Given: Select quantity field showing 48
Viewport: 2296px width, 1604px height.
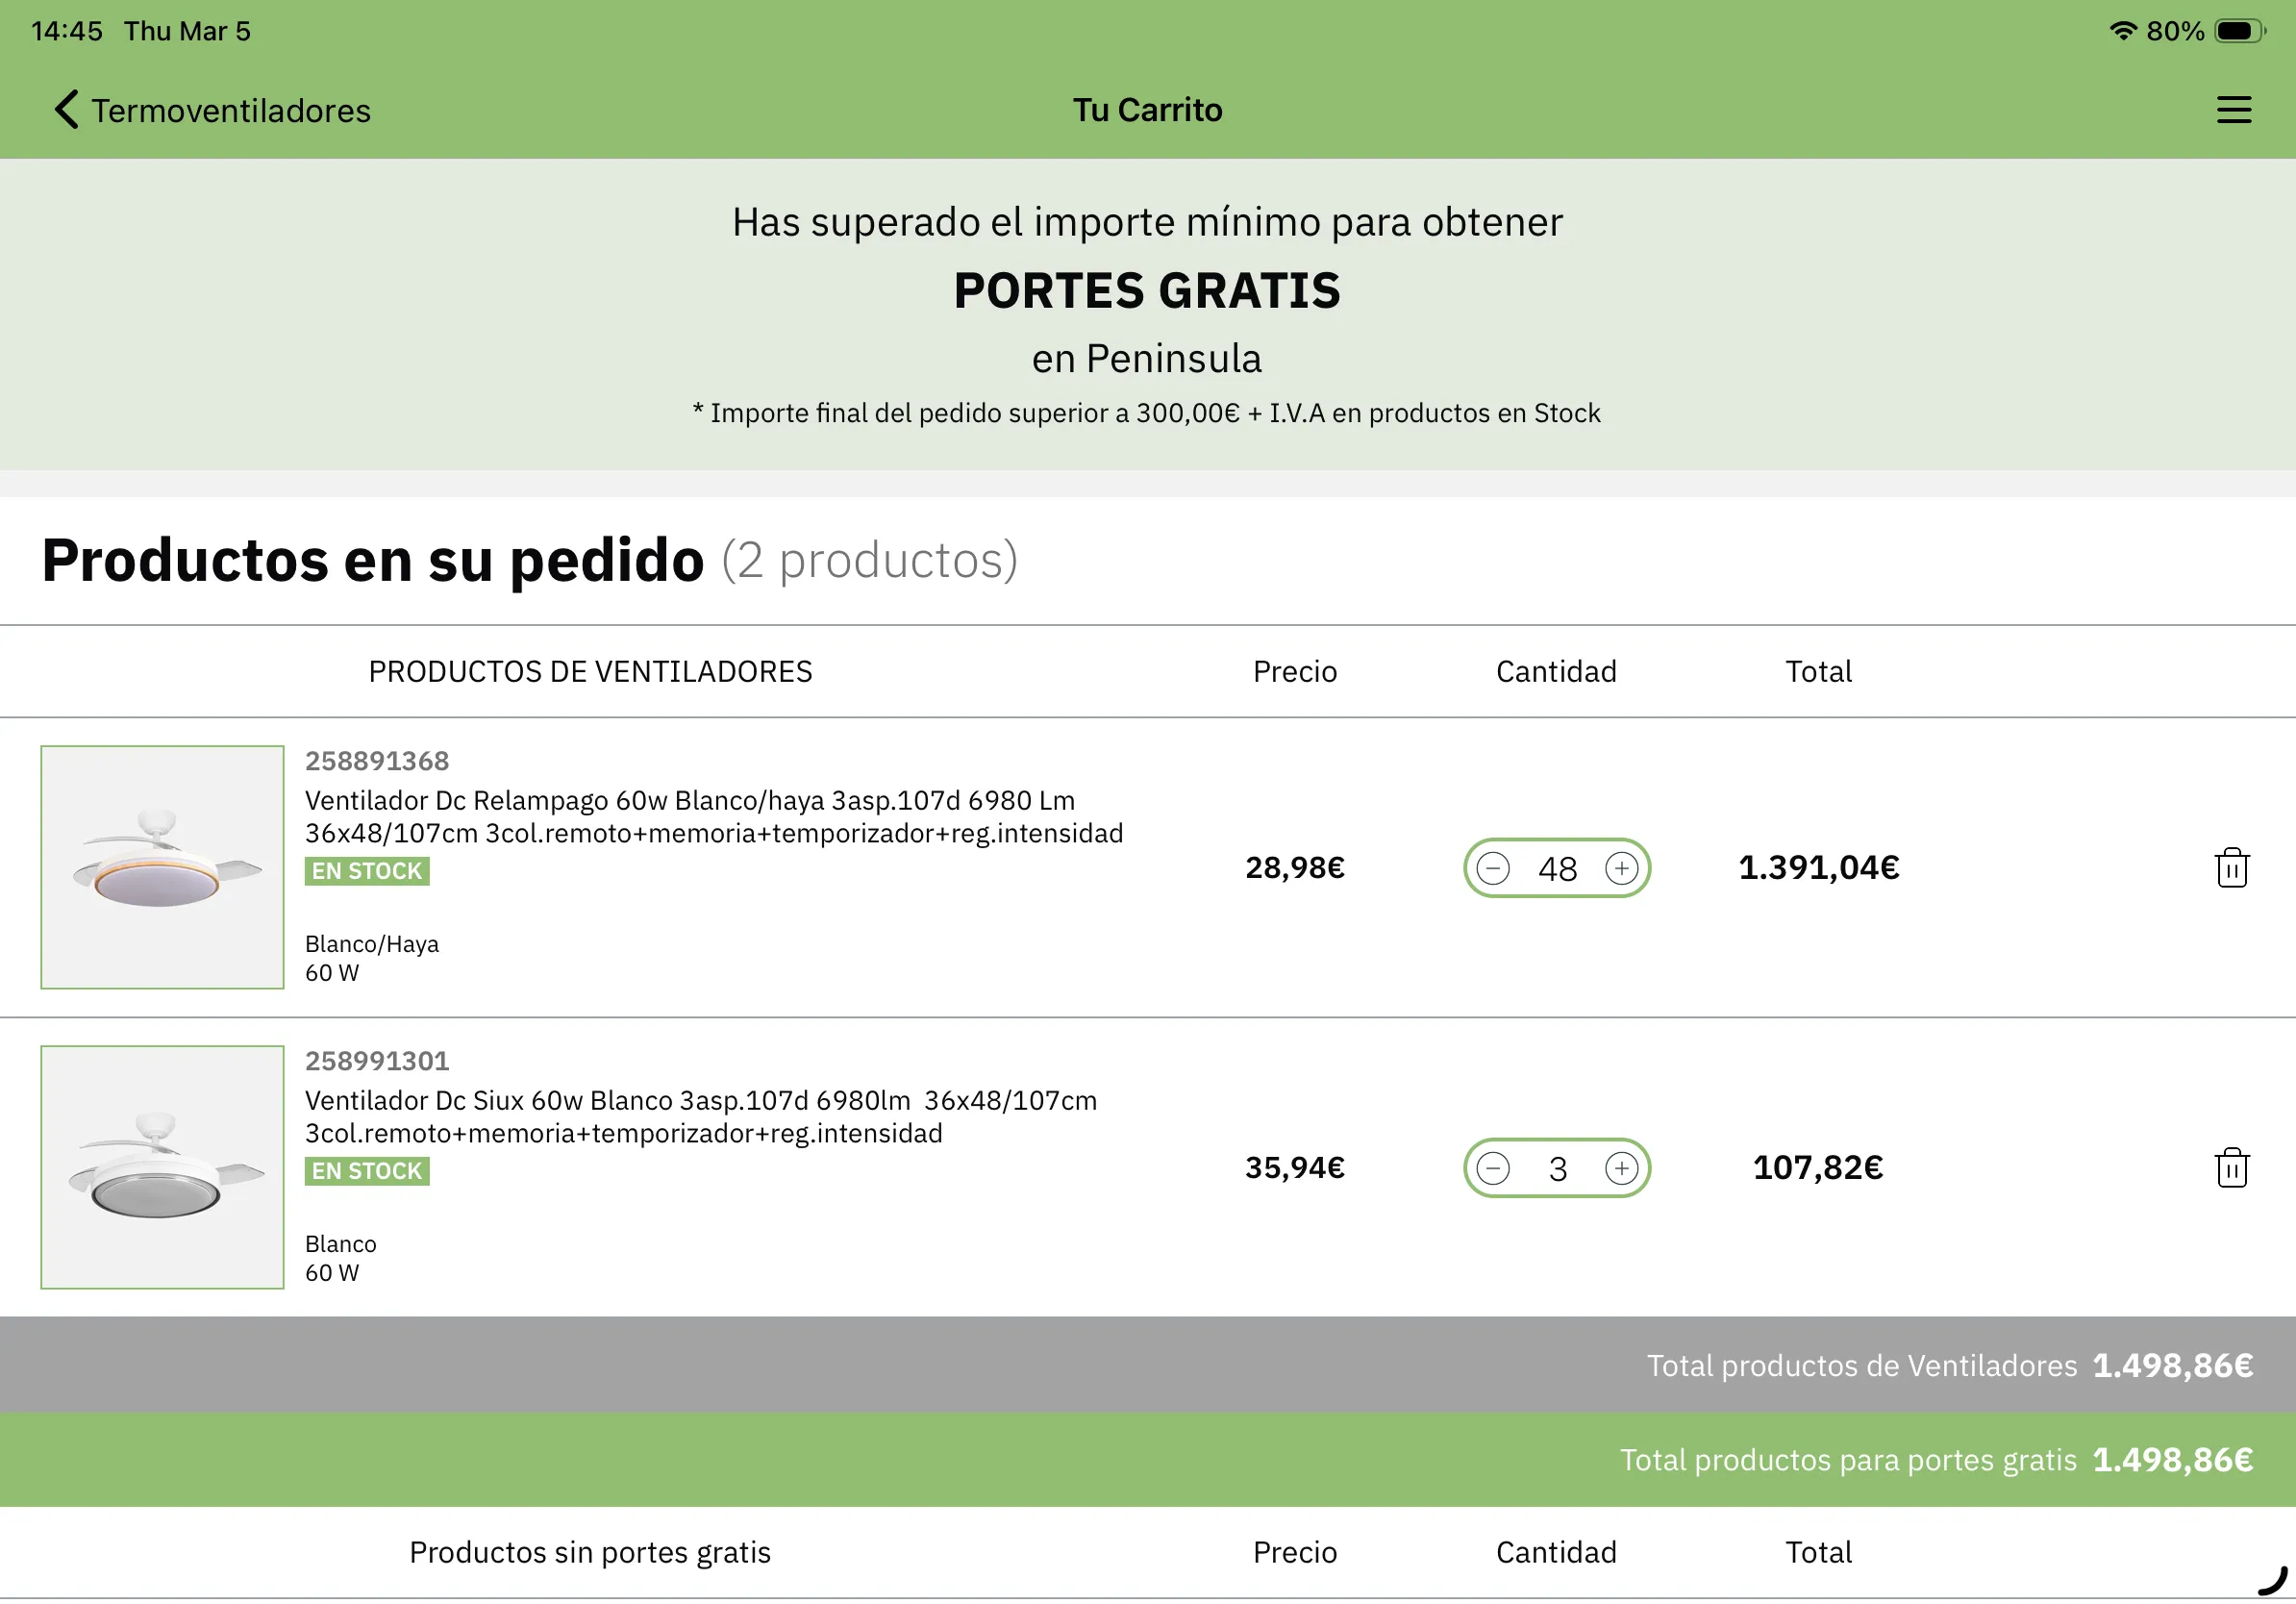Looking at the screenshot, I should [x=1556, y=868].
